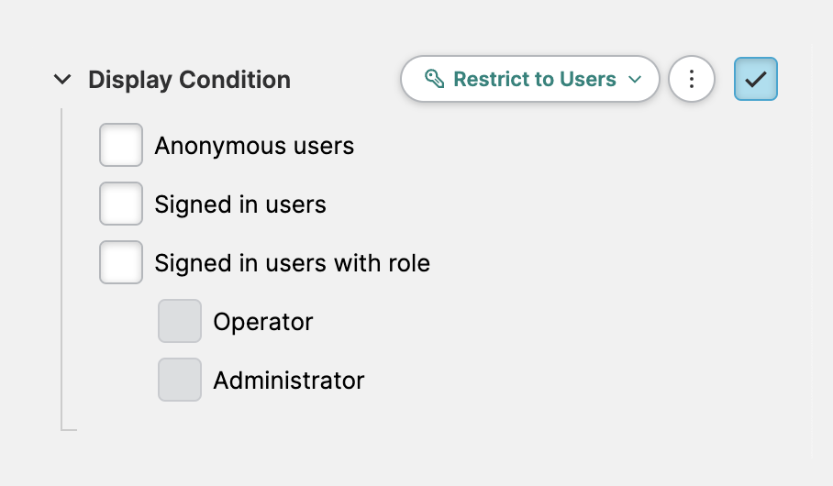Click the Administrator label text

point(289,381)
